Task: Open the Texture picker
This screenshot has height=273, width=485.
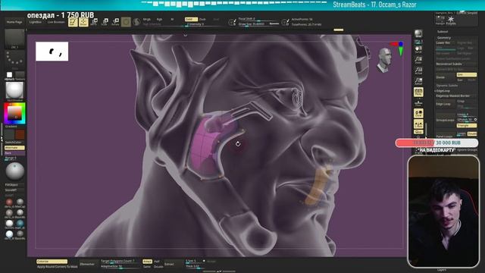Action: click(x=20, y=74)
